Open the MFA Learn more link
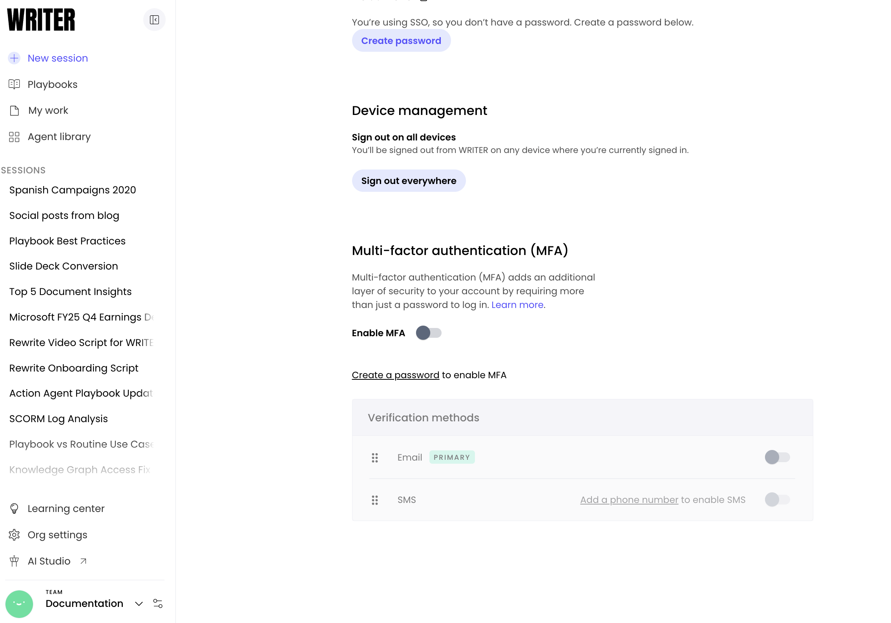Viewport: 891px width, 623px height. pyautogui.click(x=517, y=305)
